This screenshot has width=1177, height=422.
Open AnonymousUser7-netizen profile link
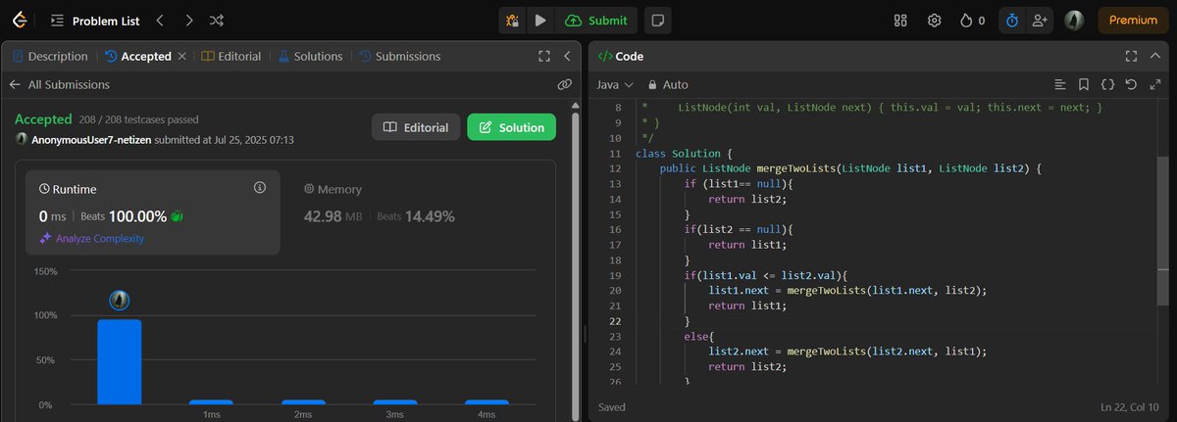92,140
